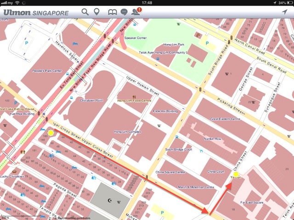Tap the parking icon near Havelock Square
294x220 pixels.
[27, 43]
